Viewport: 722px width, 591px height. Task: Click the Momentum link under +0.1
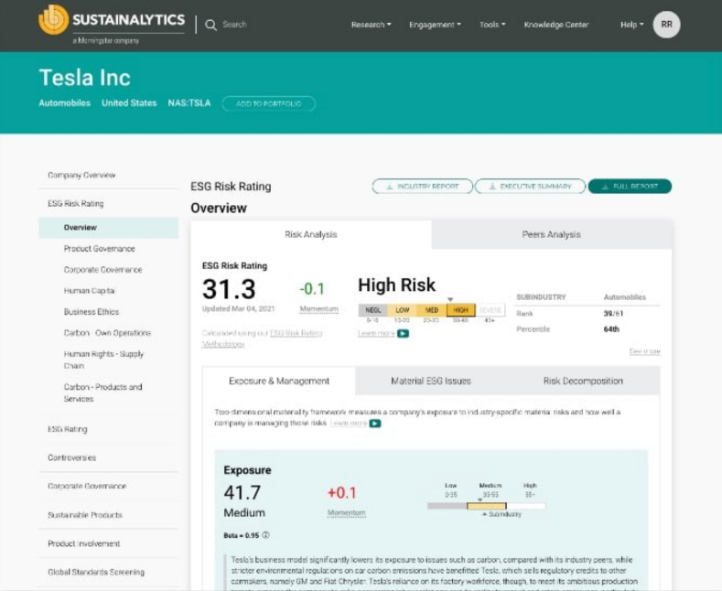pos(347,512)
